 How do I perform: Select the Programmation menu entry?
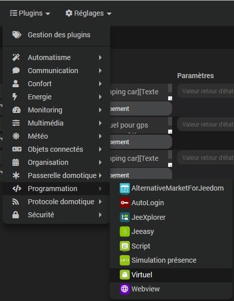[x=56, y=189]
